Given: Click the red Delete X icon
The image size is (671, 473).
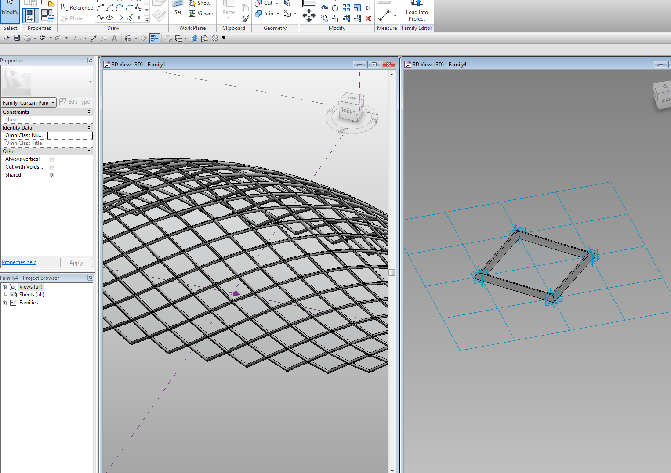Looking at the screenshot, I should coord(368,18).
